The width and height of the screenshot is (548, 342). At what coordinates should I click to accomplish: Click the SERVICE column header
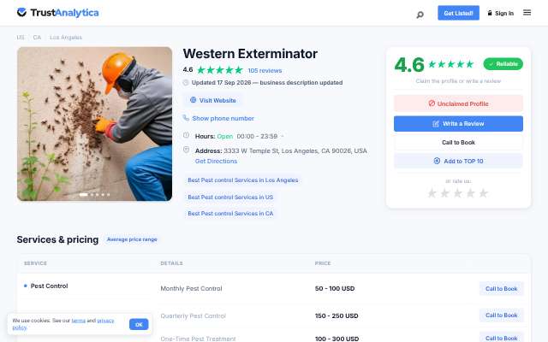(x=35, y=263)
